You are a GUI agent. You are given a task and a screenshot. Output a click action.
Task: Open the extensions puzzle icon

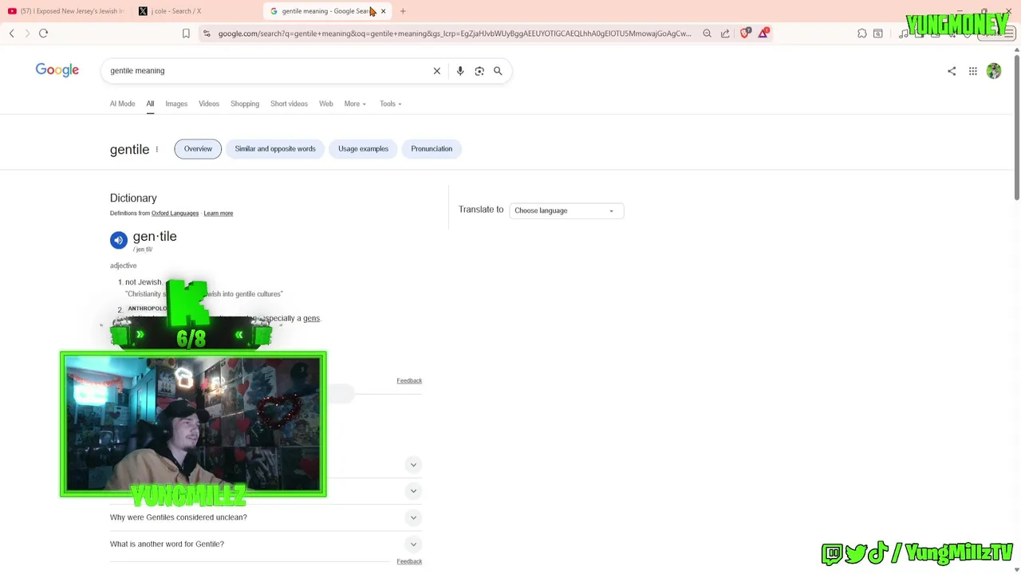click(x=862, y=33)
